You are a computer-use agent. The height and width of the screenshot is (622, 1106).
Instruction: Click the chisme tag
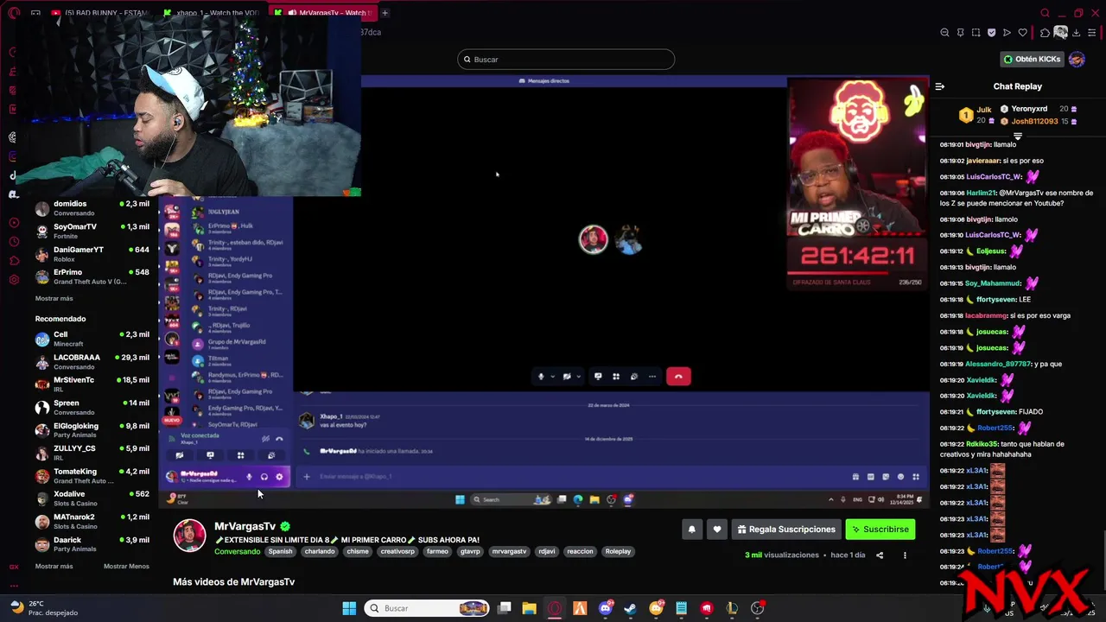coord(358,551)
